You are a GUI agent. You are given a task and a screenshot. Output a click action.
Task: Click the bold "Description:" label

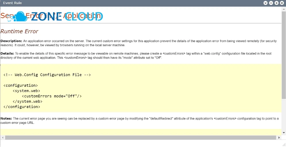click(x=11, y=41)
